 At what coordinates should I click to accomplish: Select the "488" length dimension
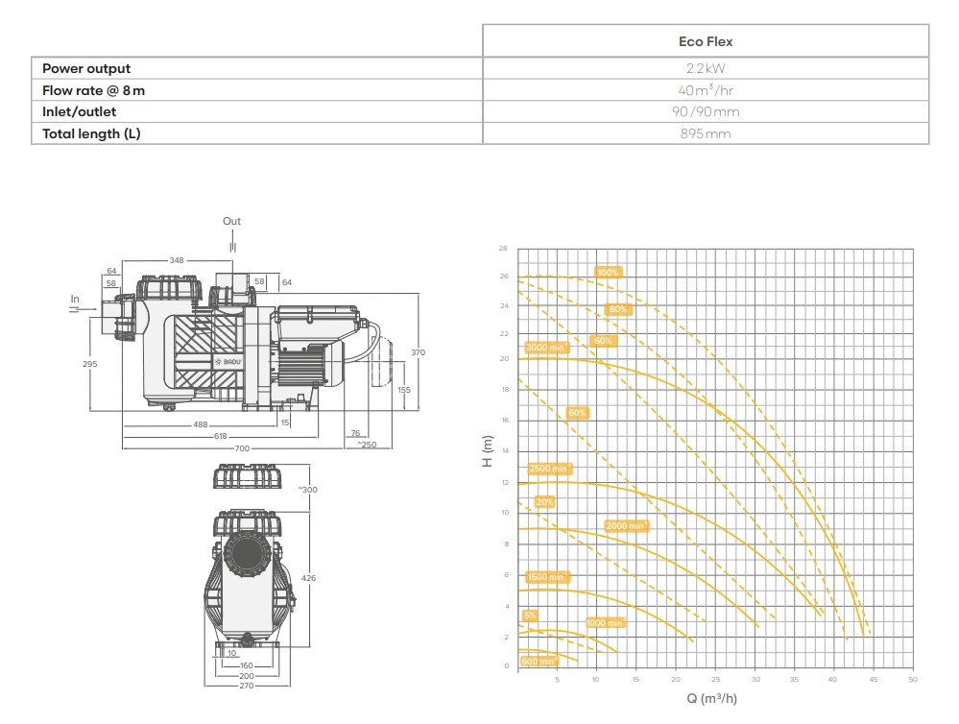(x=201, y=424)
